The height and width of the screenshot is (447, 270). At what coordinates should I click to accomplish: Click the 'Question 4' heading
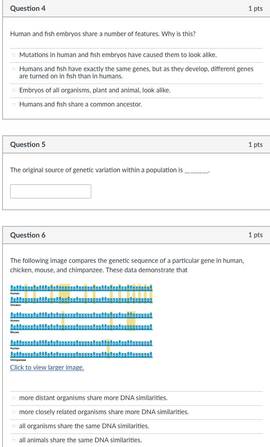click(28, 8)
